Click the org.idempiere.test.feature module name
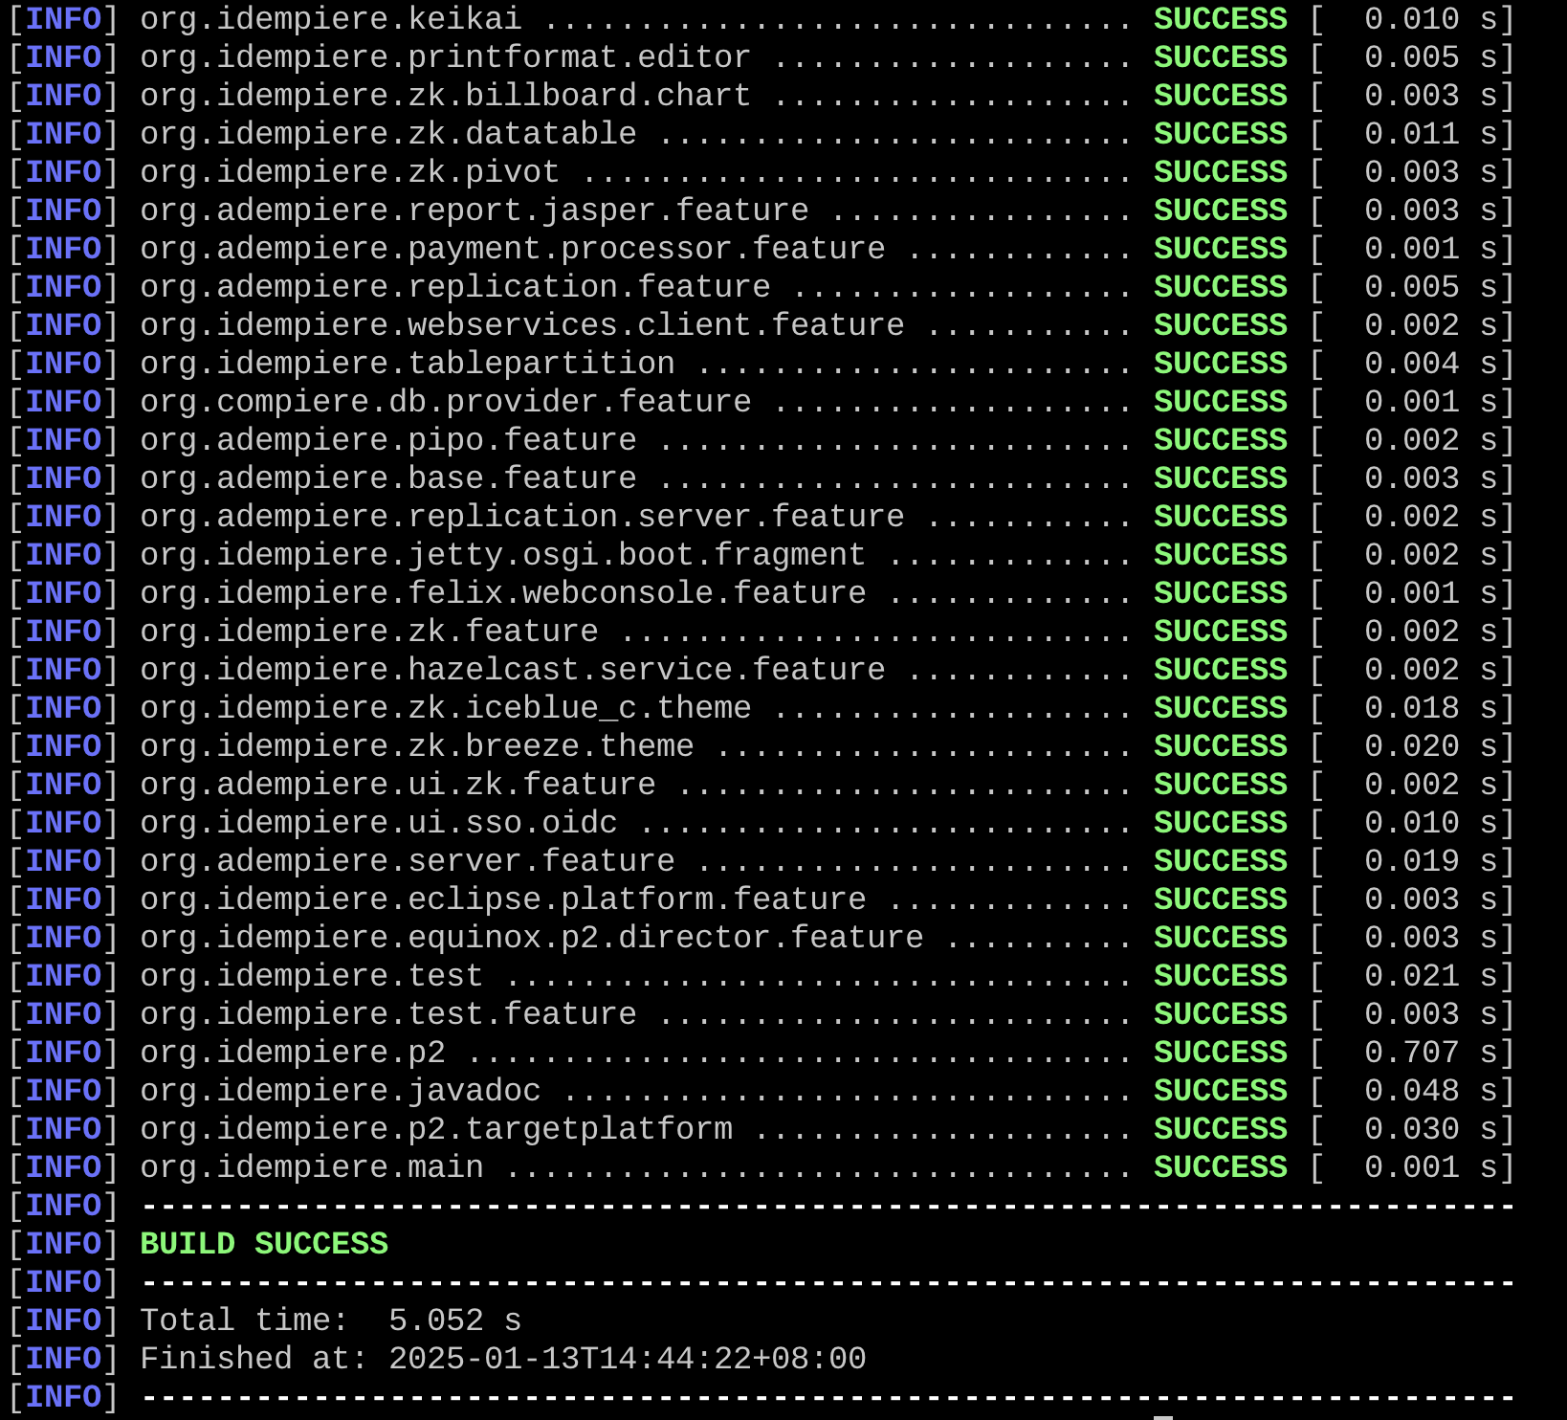 (388, 1014)
